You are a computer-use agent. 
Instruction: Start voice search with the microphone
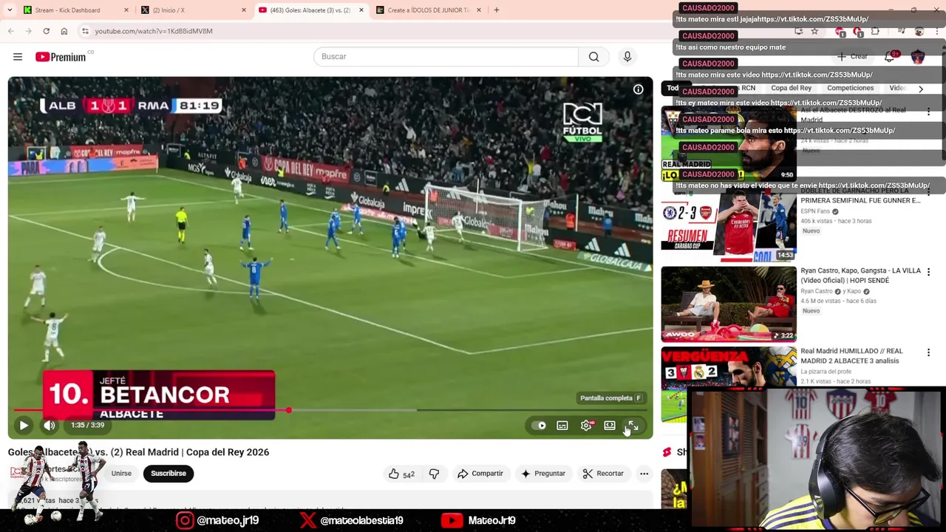coord(627,57)
